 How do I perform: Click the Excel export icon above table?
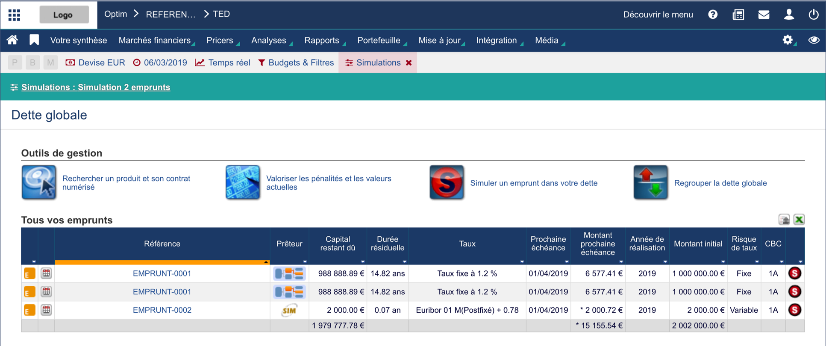pos(799,220)
